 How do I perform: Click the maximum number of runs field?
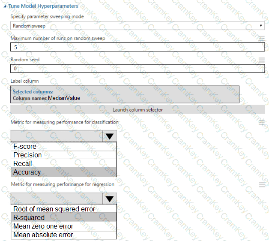(x=137, y=47)
